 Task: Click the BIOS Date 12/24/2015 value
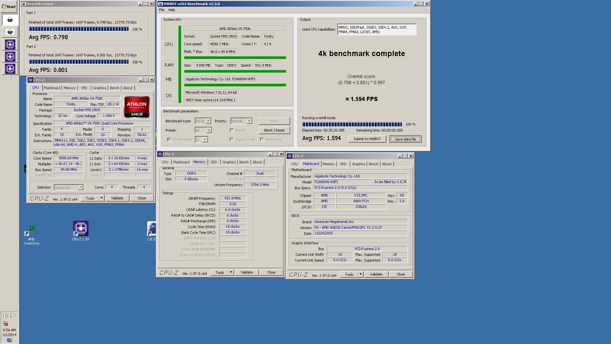click(361, 233)
